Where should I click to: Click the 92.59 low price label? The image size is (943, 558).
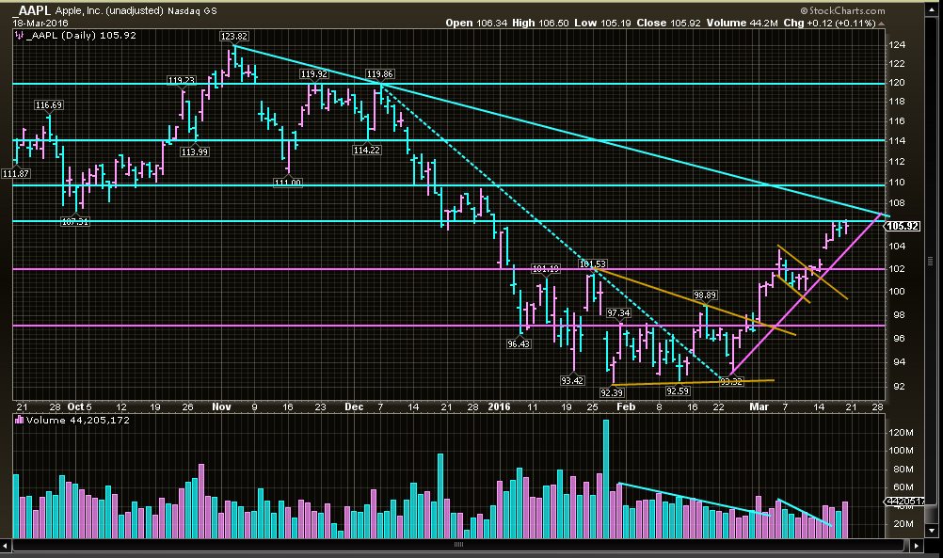coord(678,391)
